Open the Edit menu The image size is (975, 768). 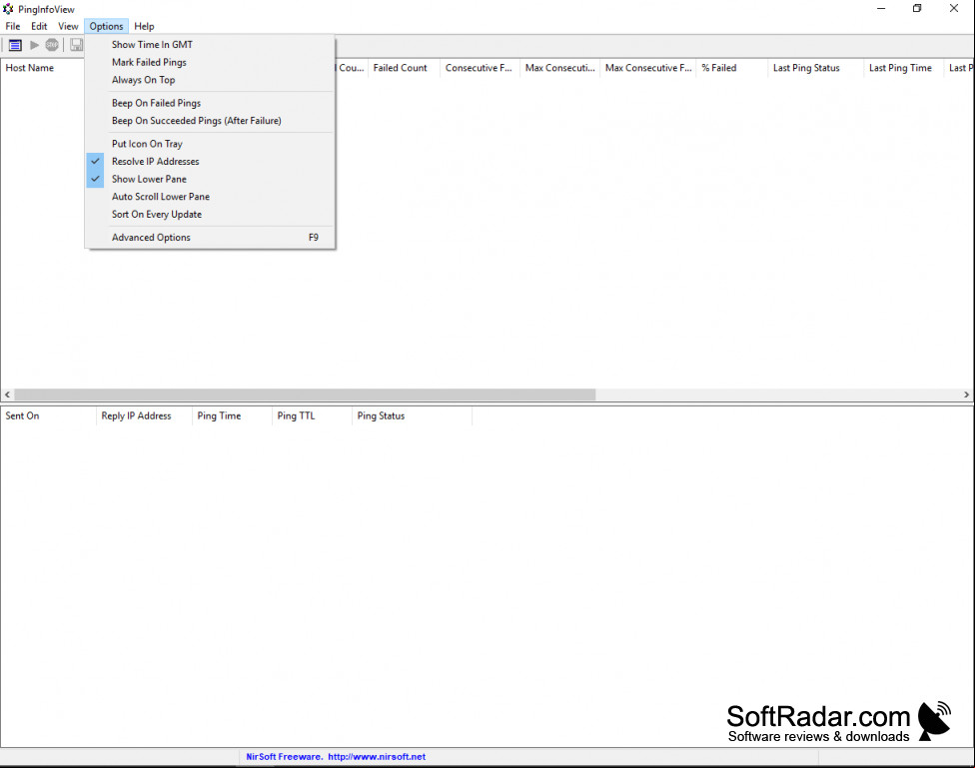(x=39, y=26)
